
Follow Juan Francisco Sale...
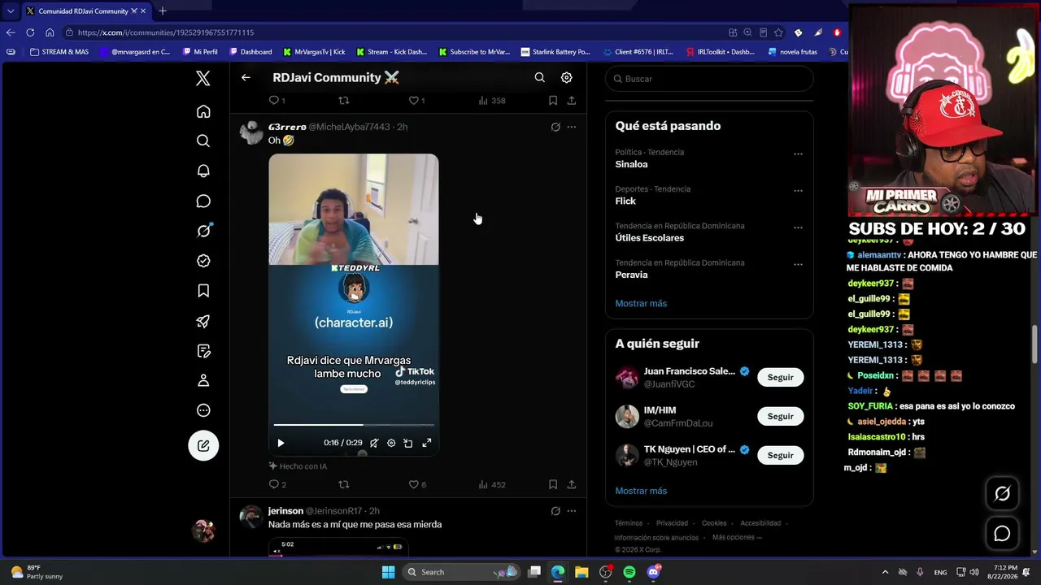[x=780, y=377]
